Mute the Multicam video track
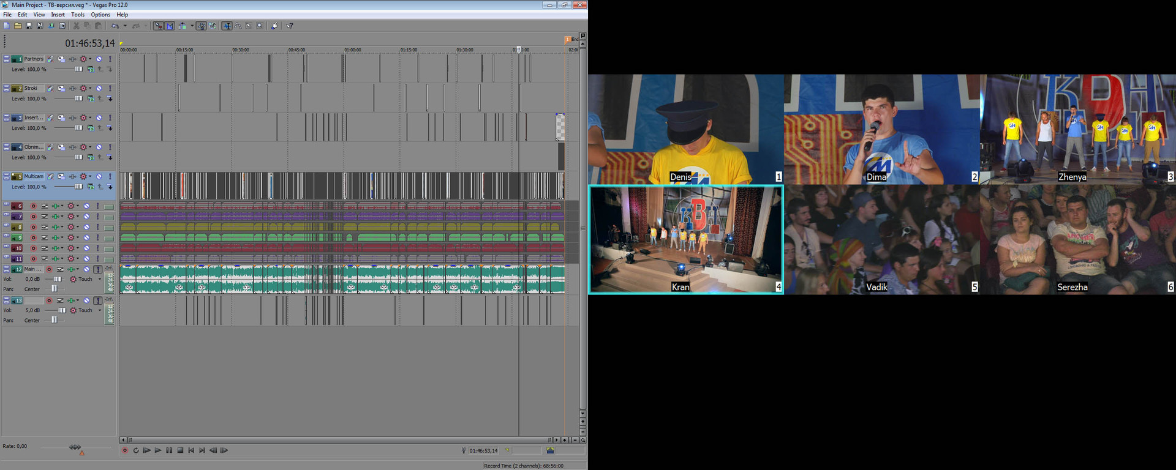 pyautogui.click(x=99, y=177)
